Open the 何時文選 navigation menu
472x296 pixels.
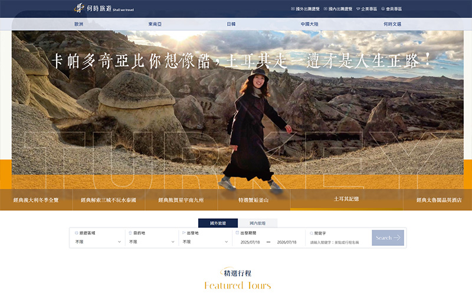(392, 24)
